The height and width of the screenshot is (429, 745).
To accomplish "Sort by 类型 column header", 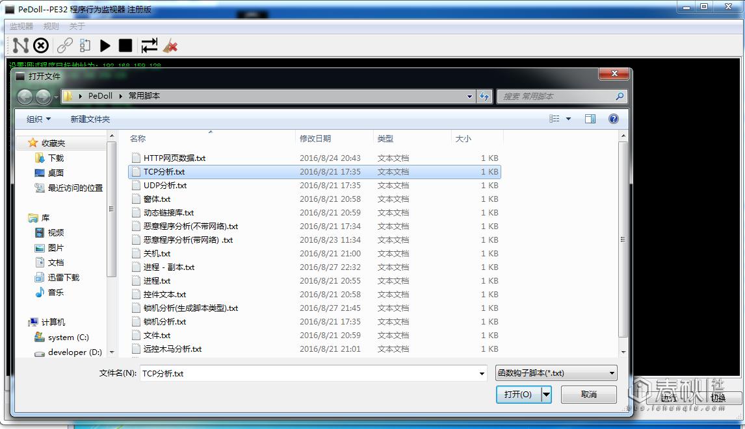I will pos(386,139).
